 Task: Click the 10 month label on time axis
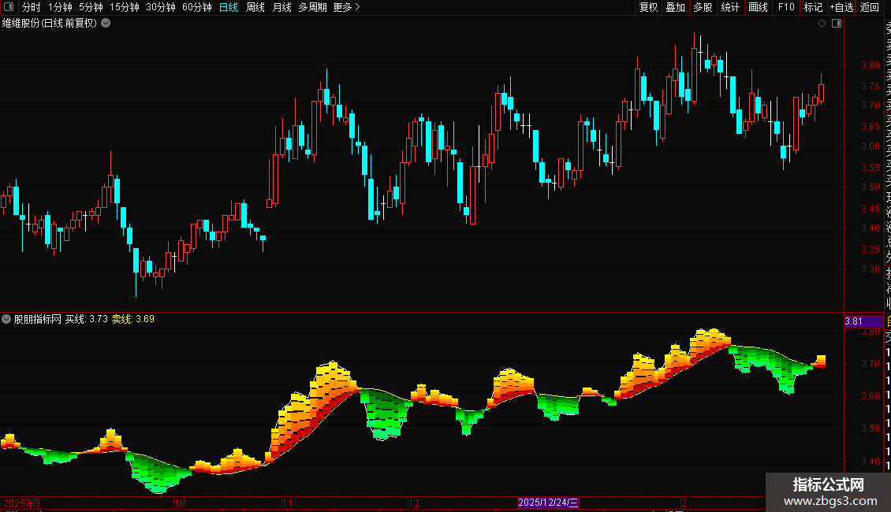180,503
